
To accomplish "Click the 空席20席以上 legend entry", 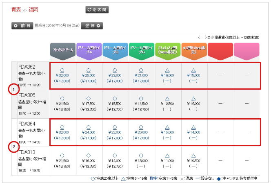I will (105, 178).
